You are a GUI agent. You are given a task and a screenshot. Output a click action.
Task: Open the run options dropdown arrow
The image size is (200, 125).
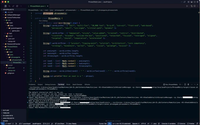(x=189, y=6)
